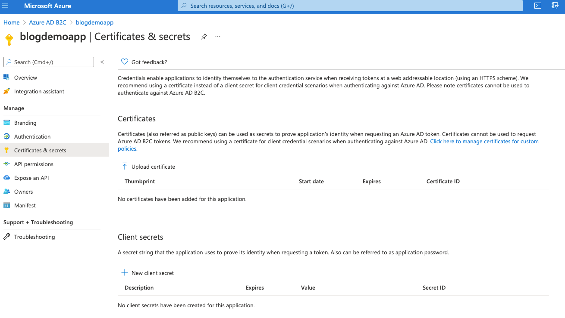The image size is (565, 318).
Task: Focus the sidebar Search (Cmd+/) field
Action: pyautogui.click(x=49, y=62)
